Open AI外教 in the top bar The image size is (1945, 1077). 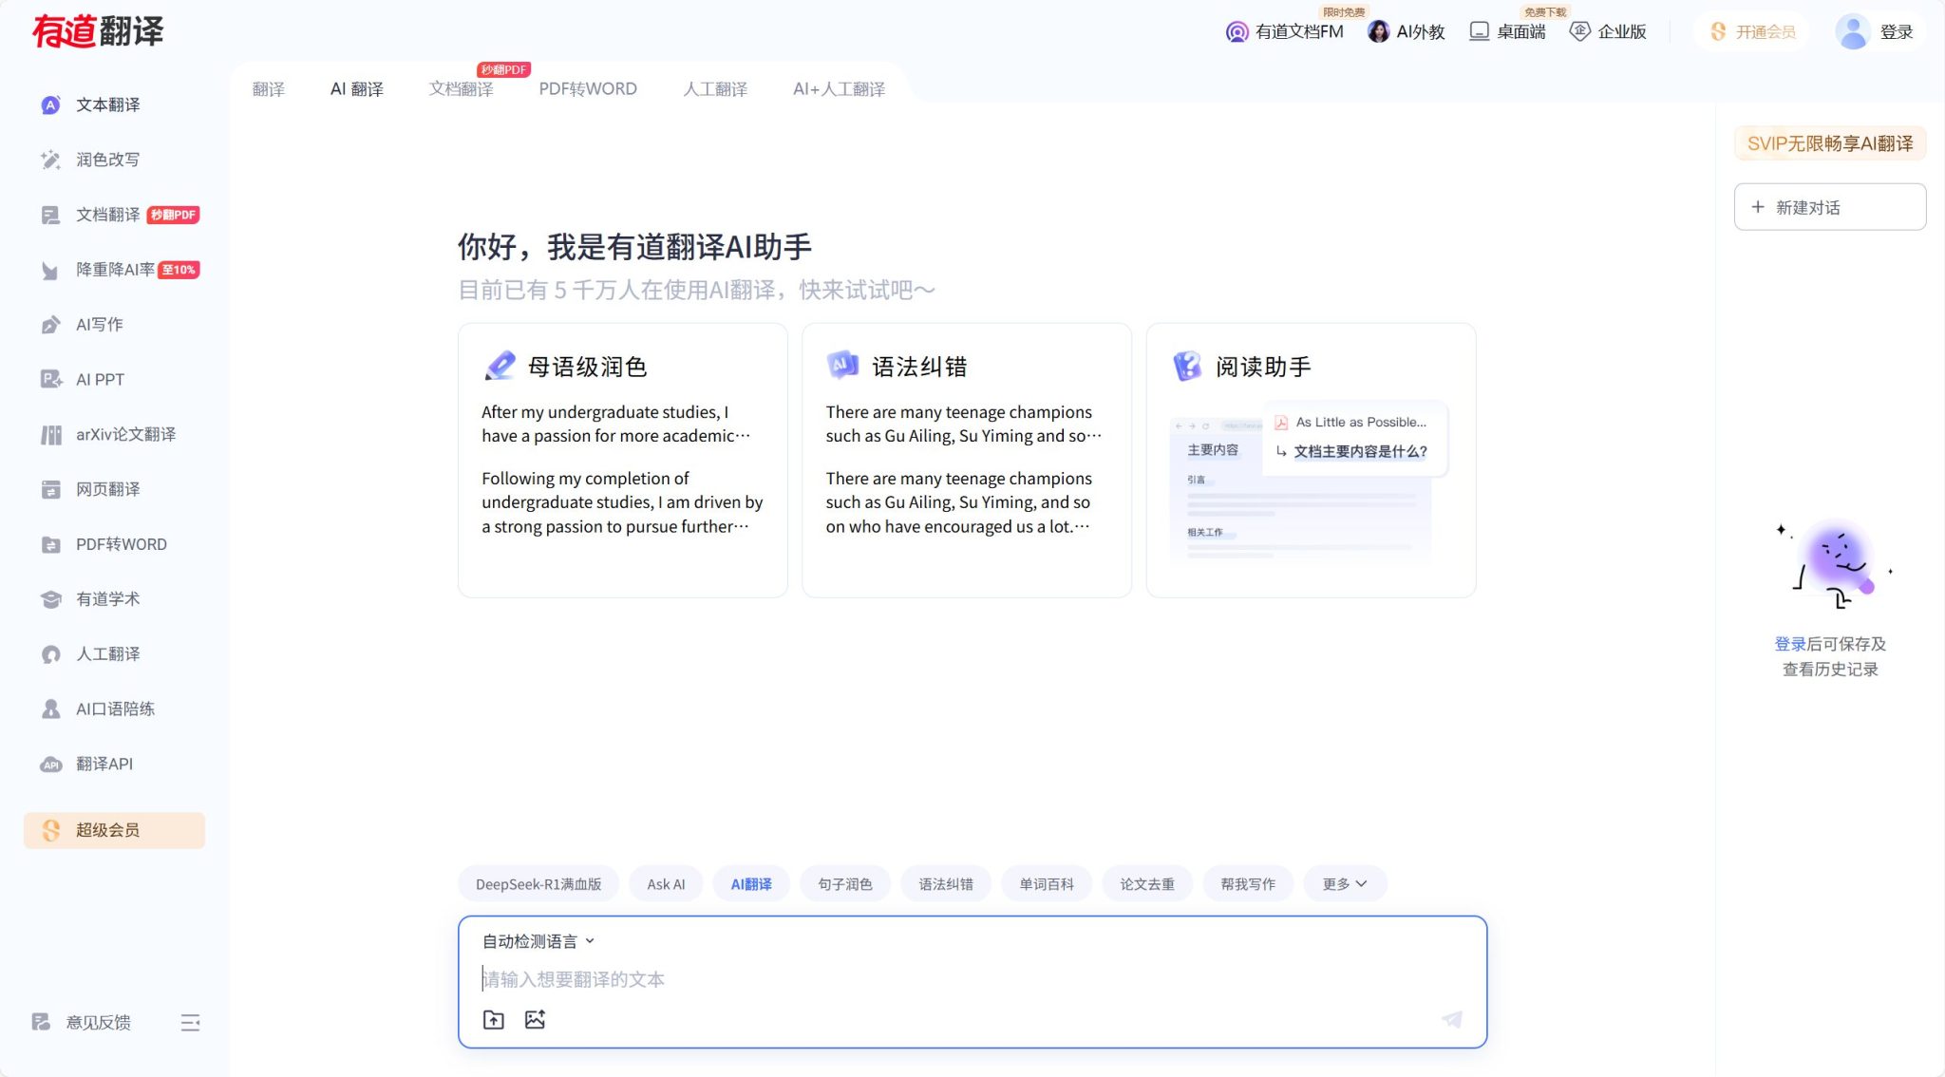point(1407,31)
